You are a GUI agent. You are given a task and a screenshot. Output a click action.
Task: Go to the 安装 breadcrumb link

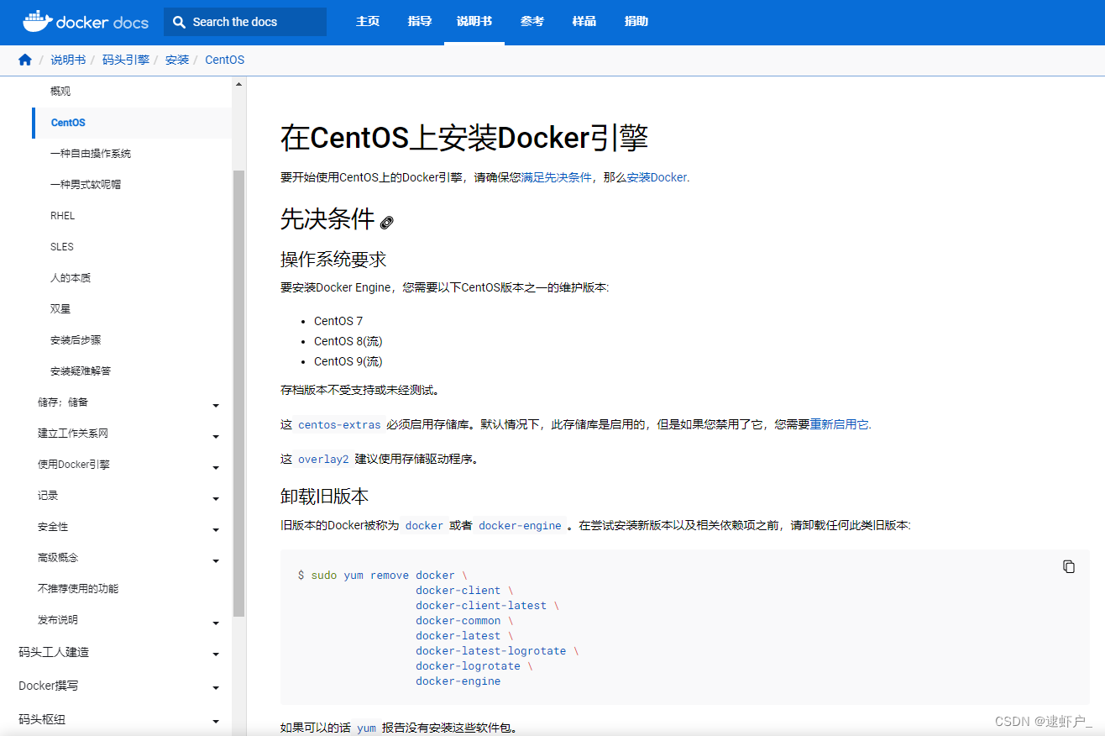click(x=177, y=60)
